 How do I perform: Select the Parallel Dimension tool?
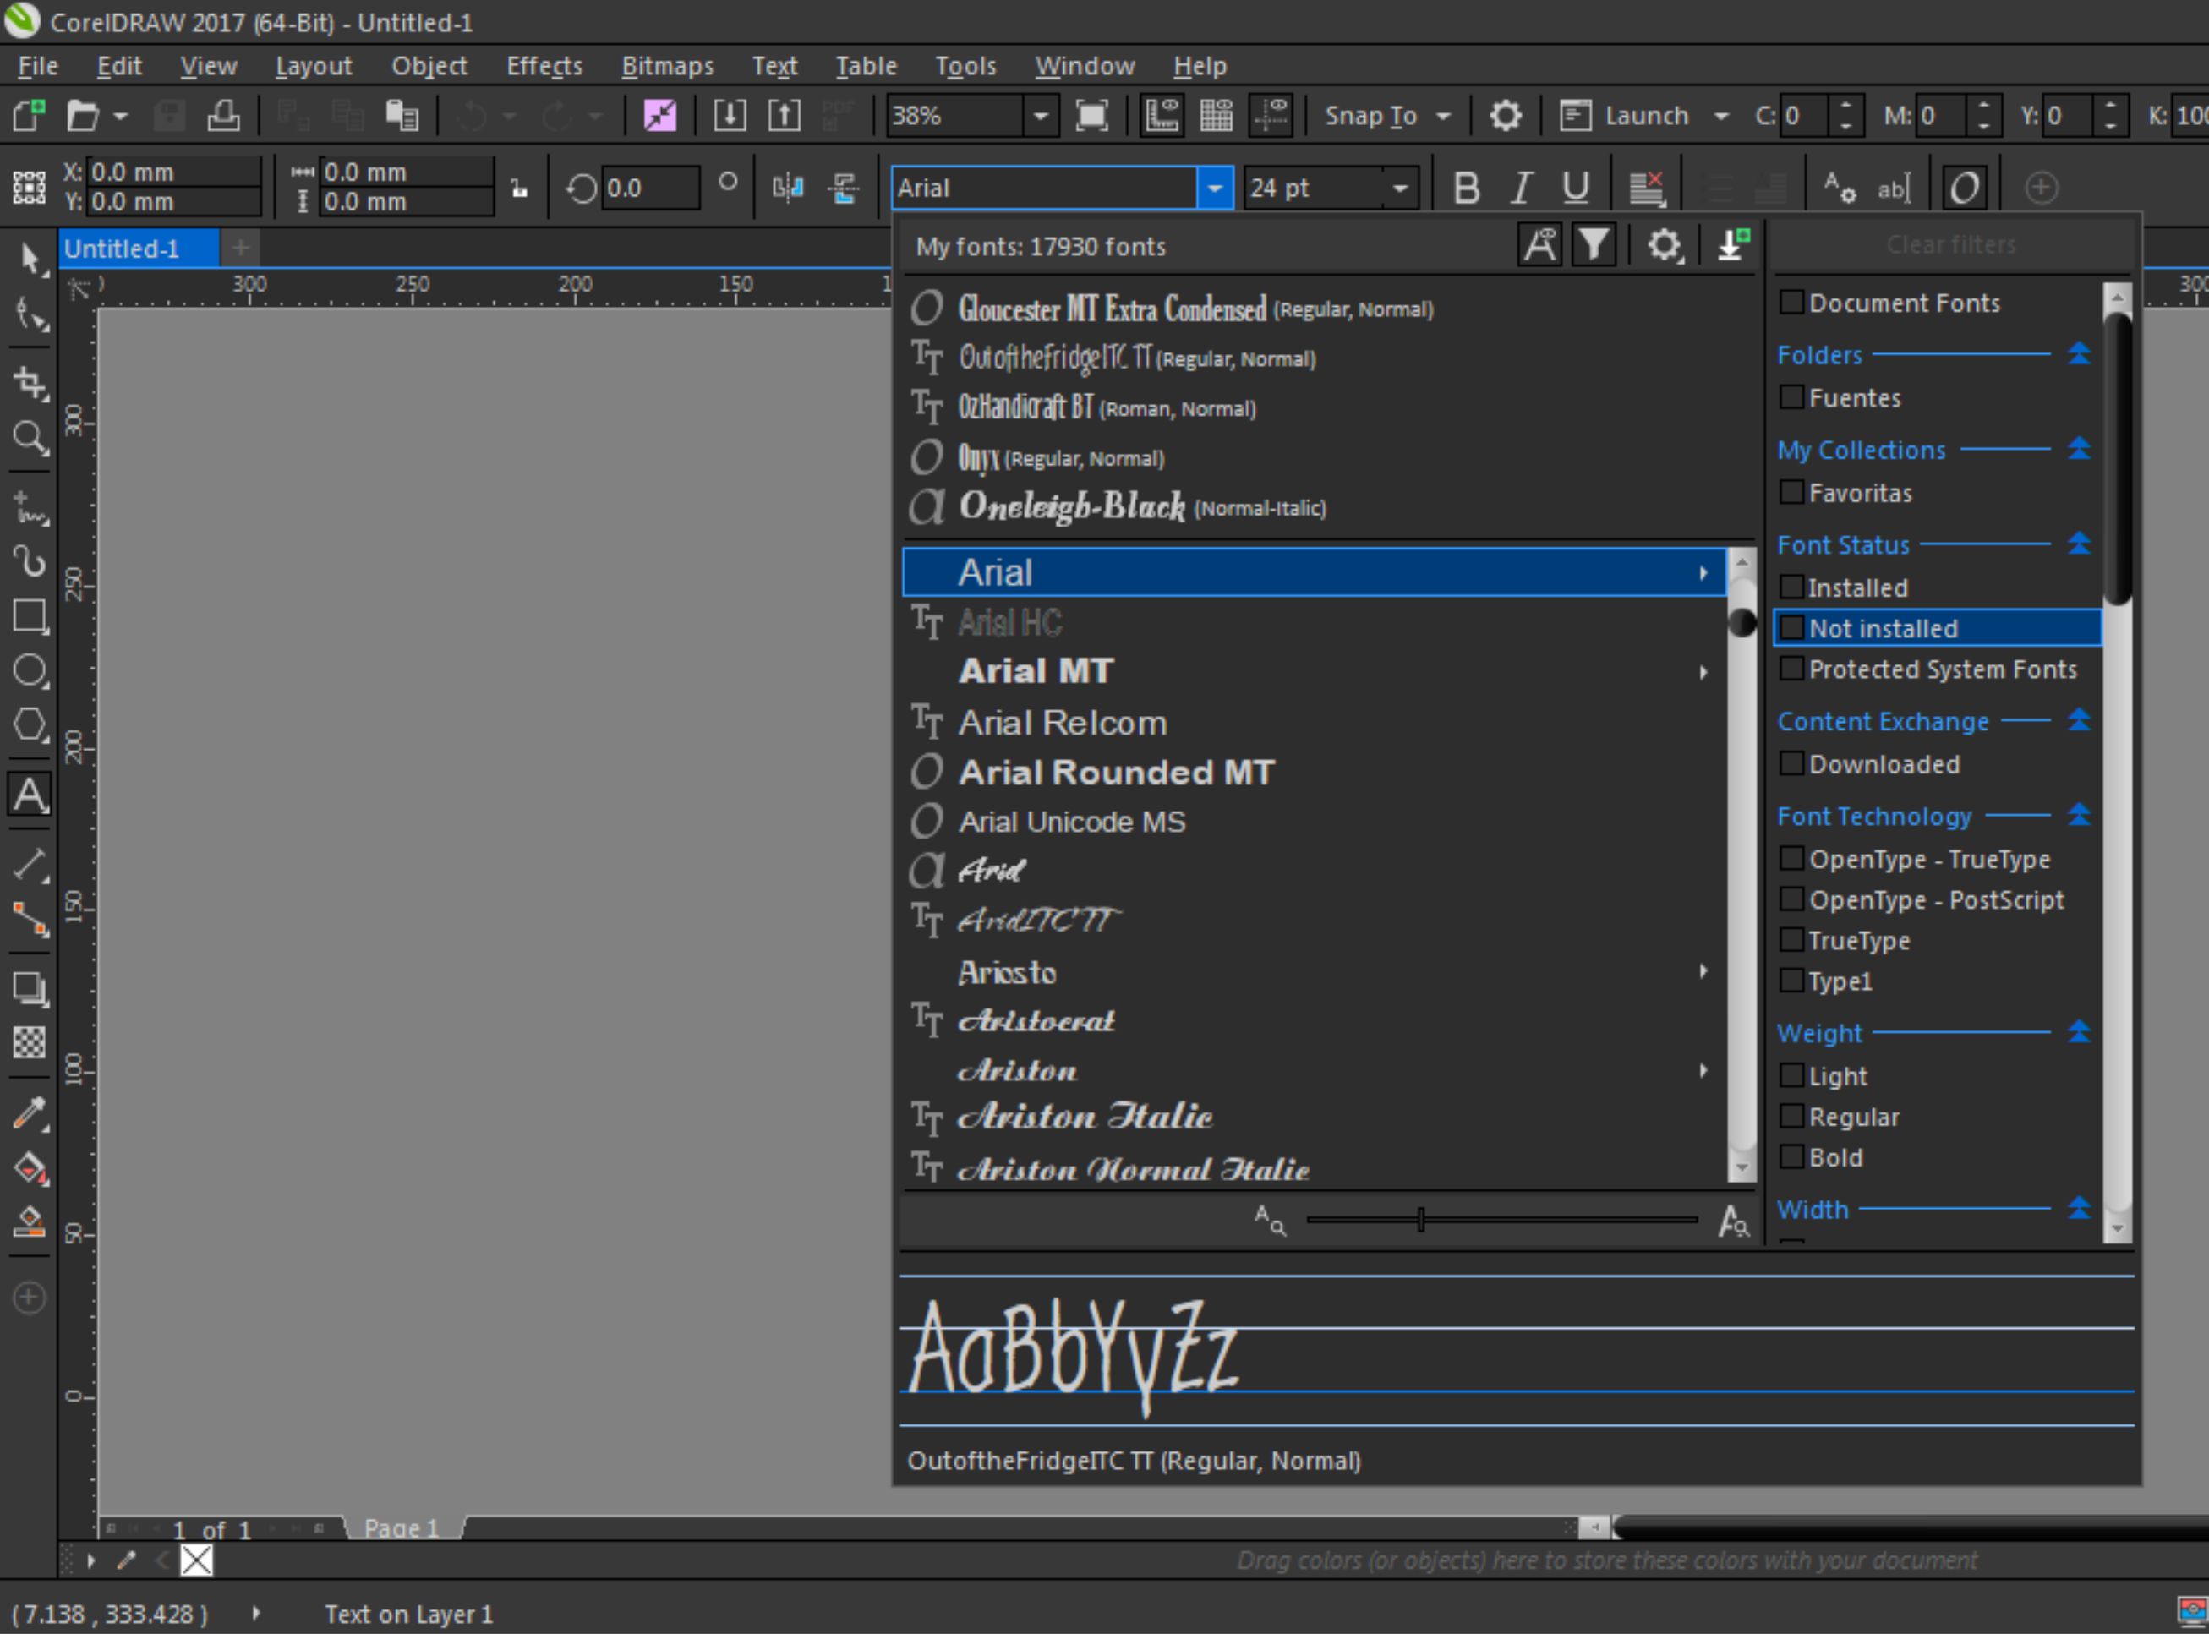coord(30,865)
